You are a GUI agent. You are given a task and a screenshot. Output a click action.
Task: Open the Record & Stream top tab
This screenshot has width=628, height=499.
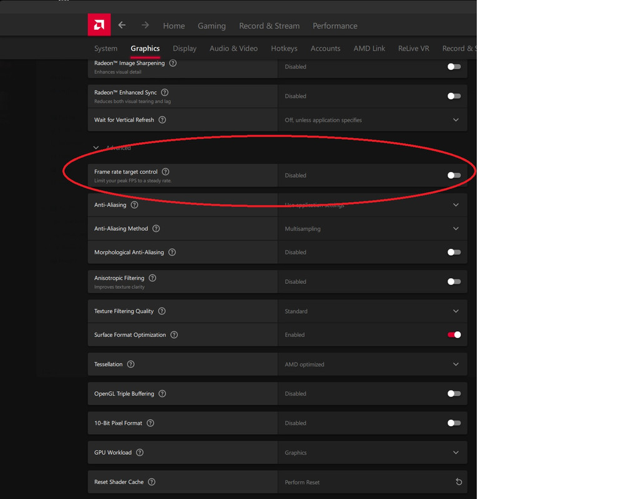coord(269,26)
